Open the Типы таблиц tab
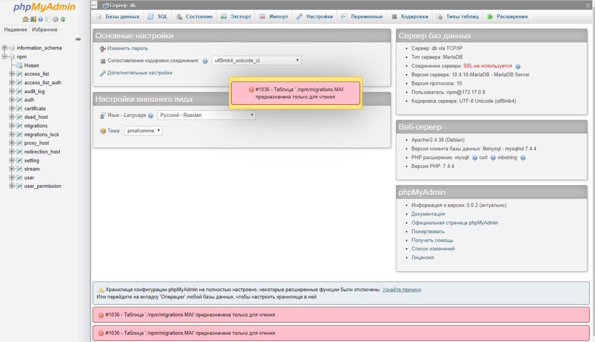Image resolution: width=595 pixels, height=342 pixels. [x=457, y=17]
